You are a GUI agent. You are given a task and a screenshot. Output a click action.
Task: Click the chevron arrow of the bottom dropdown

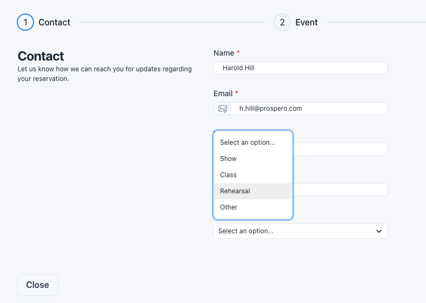point(379,231)
